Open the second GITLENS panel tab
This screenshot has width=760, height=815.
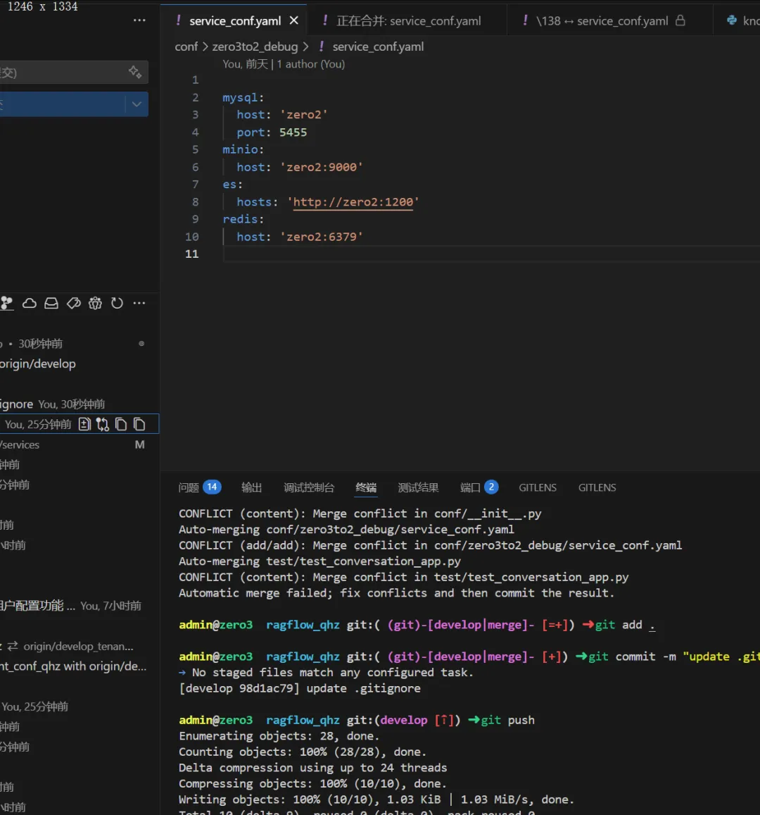(597, 487)
